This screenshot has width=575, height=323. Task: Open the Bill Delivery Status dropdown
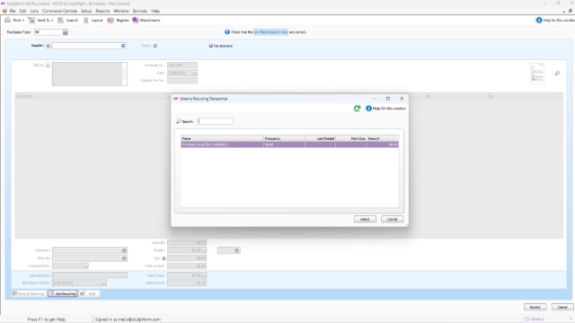[x=103, y=283]
